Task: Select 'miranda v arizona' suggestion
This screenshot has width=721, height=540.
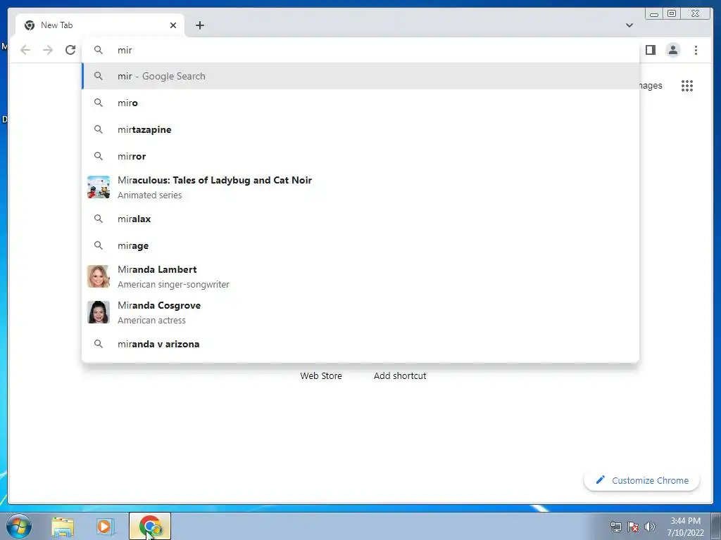Action: [x=360, y=344]
